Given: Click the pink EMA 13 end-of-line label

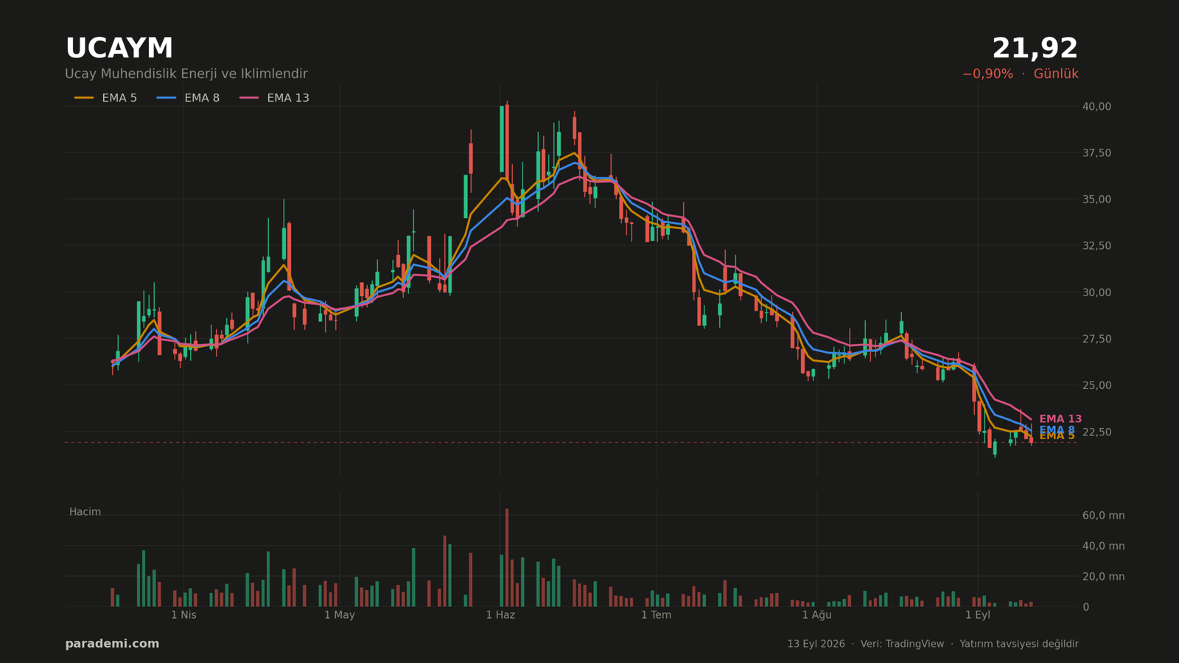Looking at the screenshot, I should (1060, 419).
